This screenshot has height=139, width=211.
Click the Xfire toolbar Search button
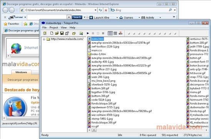[77, 17]
